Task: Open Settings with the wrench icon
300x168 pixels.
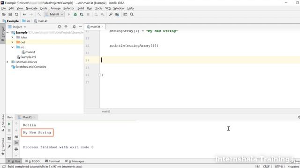Action: click(111, 14)
